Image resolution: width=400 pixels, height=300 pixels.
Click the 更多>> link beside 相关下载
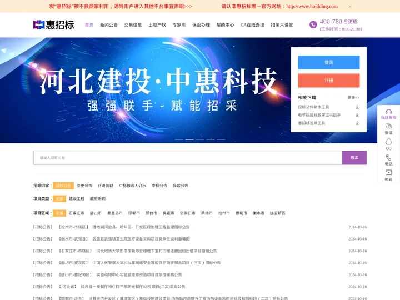pos(353,97)
